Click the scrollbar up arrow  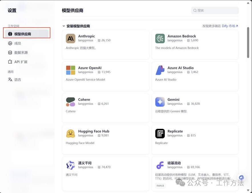pyautogui.click(x=248, y=3)
